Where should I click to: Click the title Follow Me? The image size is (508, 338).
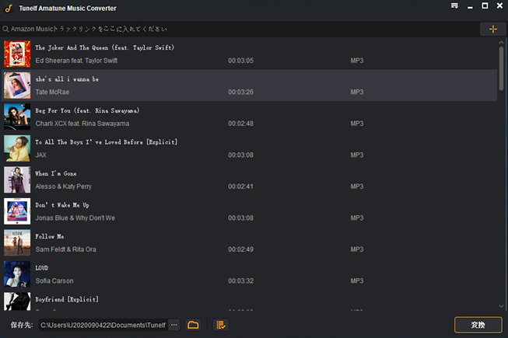coord(50,236)
